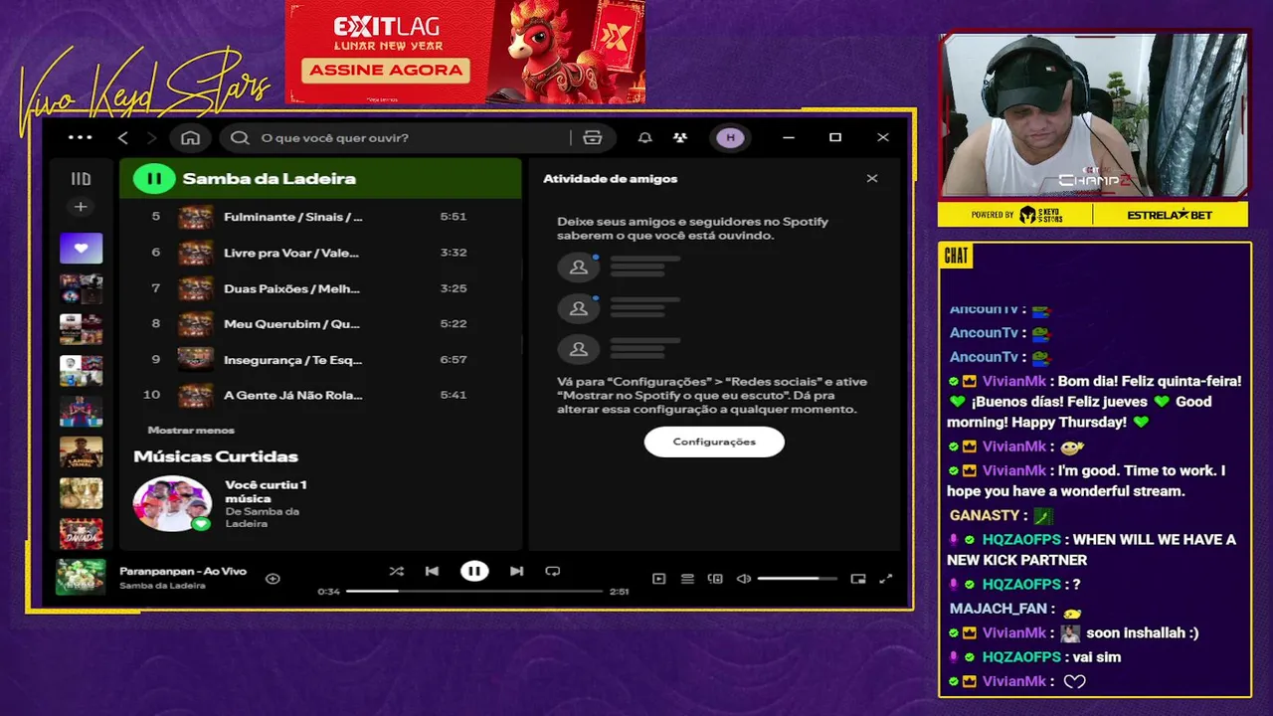
Task: Click the magnifier icon in search bar
Action: (x=240, y=137)
